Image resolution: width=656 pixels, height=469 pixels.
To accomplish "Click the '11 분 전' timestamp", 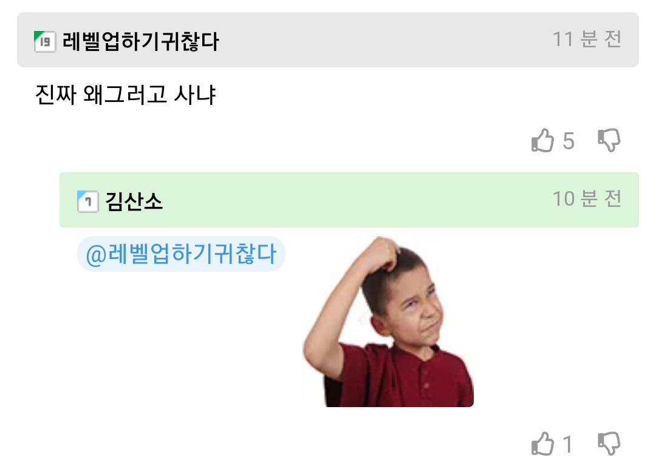I will coord(587,39).
